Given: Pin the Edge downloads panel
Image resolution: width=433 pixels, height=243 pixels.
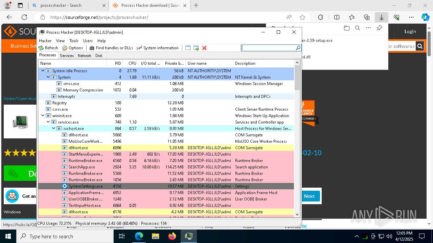Looking at the screenshot, I should coord(379,28).
